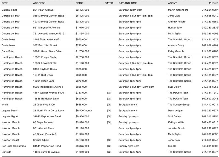Click agent The Soussé Group
This screenshot has height=157, width=219.
[x=178, y=105]
